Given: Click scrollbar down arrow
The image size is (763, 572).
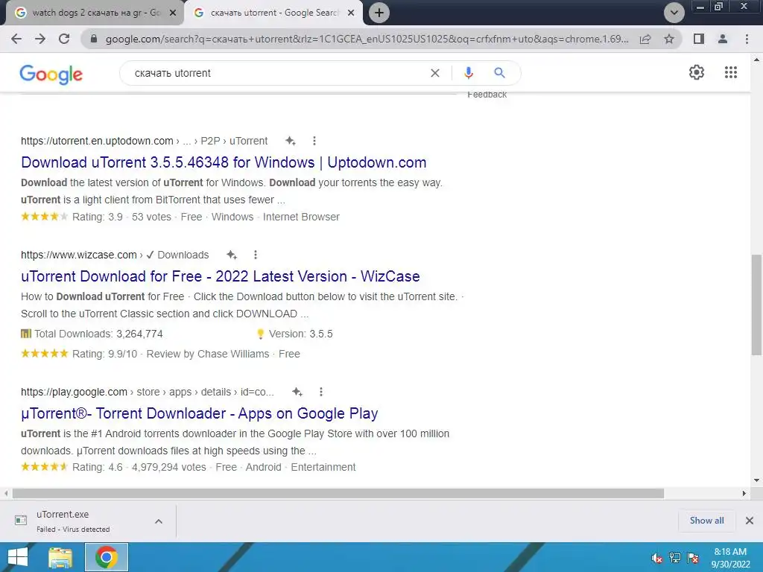Looking at the screenshot, I should tap(756, 480).
